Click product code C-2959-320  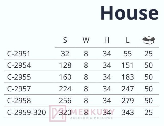27,112
